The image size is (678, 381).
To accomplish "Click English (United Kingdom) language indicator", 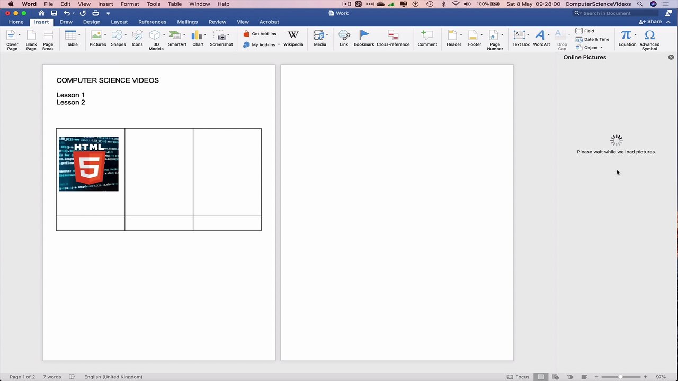I will tap(113, 377).
